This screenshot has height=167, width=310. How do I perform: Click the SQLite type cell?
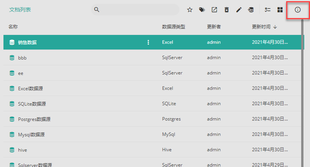point(169,104)
